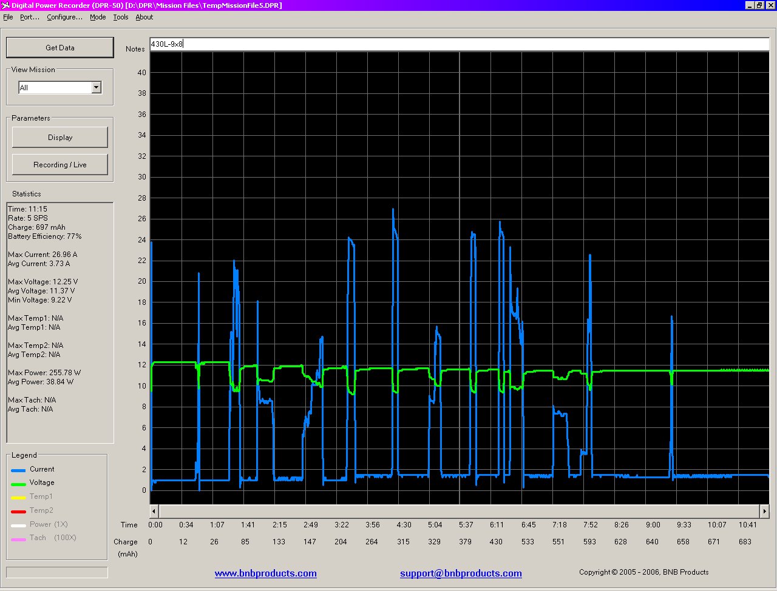Open the Port... menu
The height and width of the screenshot is (591, 777).
[x=30, y=17]
